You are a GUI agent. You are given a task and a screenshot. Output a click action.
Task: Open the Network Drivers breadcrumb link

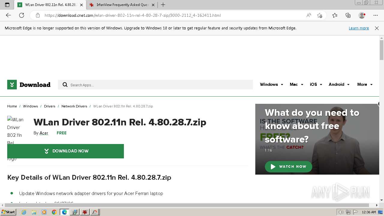click(74, 106)
